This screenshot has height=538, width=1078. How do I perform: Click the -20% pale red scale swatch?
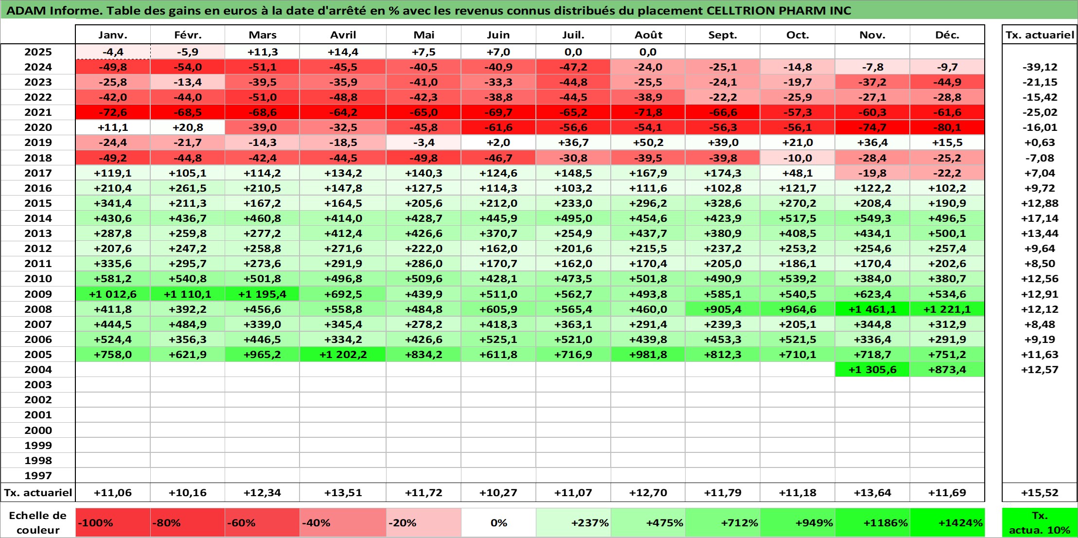424,523
